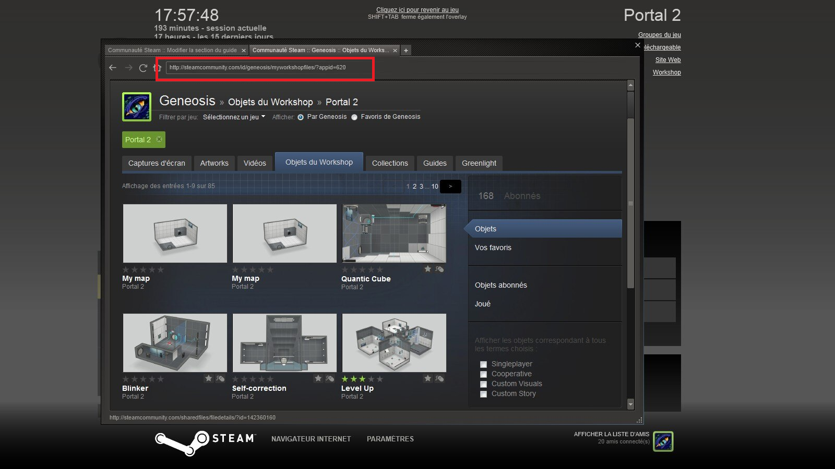Remove the Portal 2 filter tag

point(159,139)
